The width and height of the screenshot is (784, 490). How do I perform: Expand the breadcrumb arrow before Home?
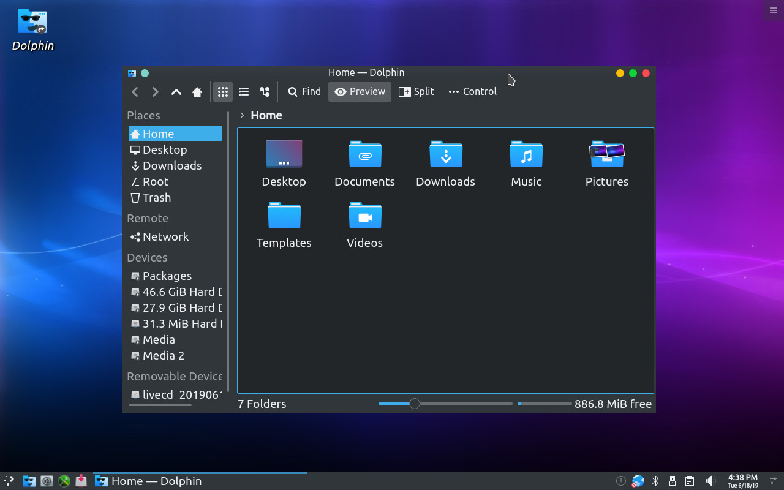tap(243, 115)
